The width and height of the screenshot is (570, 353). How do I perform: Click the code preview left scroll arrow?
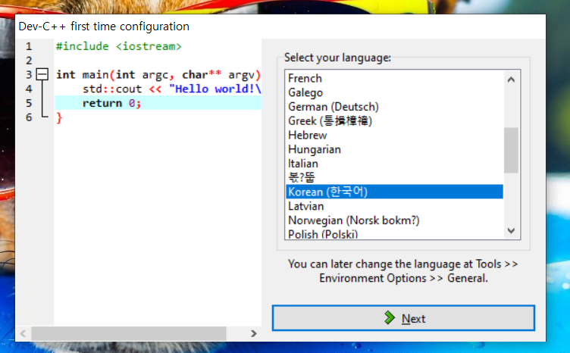[23, 333]
